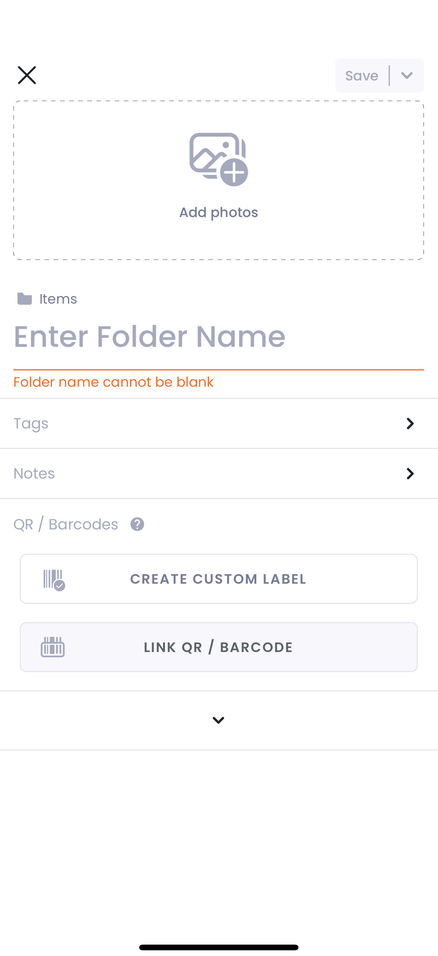The height and width of the screenshot is (956, 438).
Task: Tap the folder name blank error message
Action: 113,382
